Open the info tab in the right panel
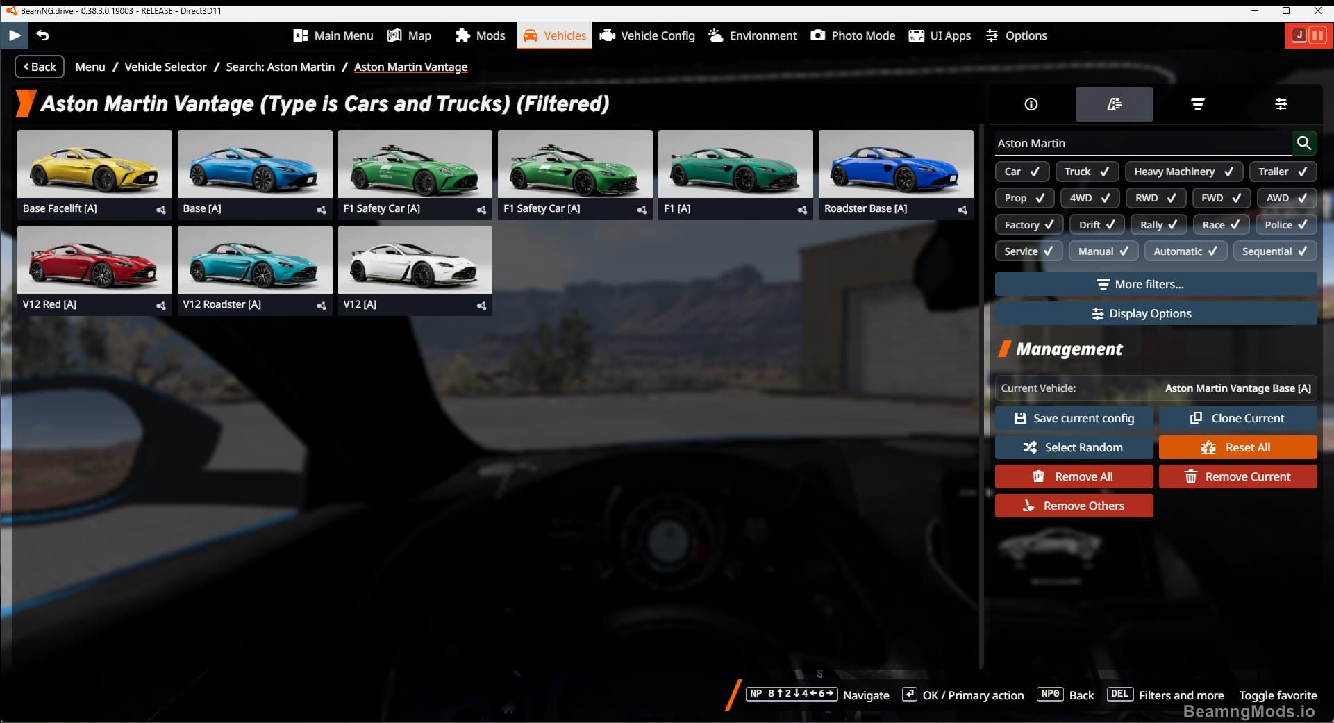The image size is (1334, 723). tap(1031, 104)
